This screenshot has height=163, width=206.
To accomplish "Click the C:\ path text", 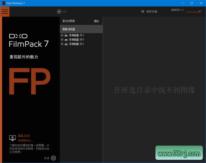I will [x=65, y=12].
